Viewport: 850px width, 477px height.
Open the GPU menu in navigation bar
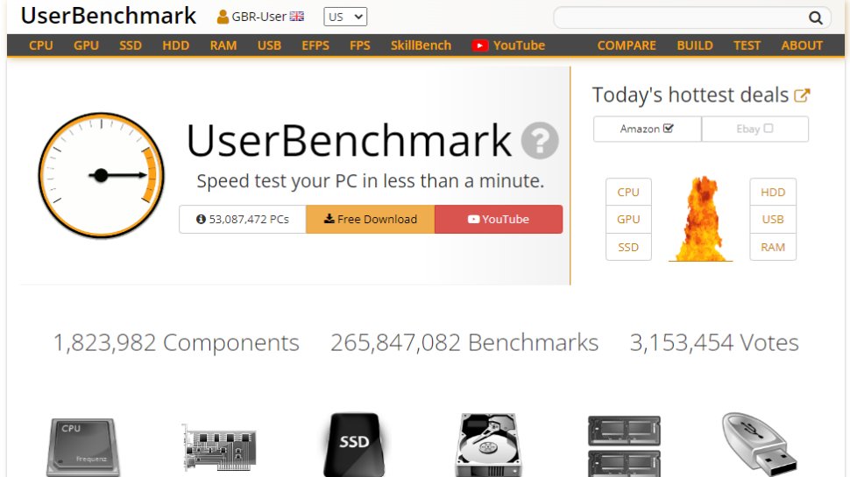86,46
